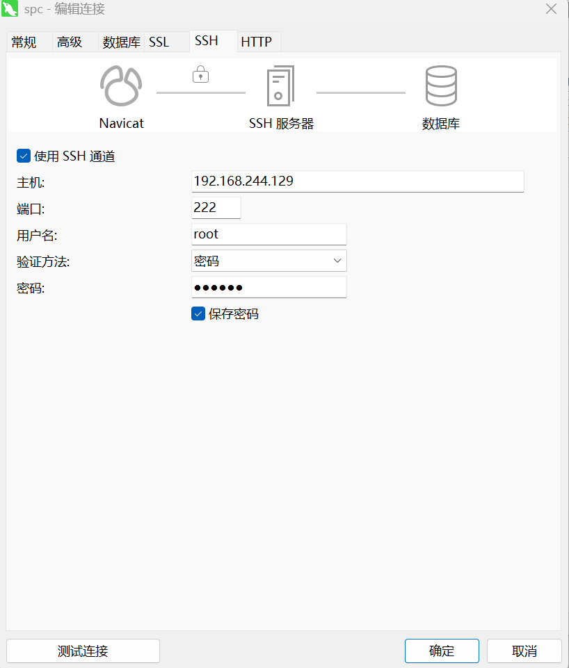Close the edit connection dialog window
Screen dimensions: 569x668
[550, 10]
